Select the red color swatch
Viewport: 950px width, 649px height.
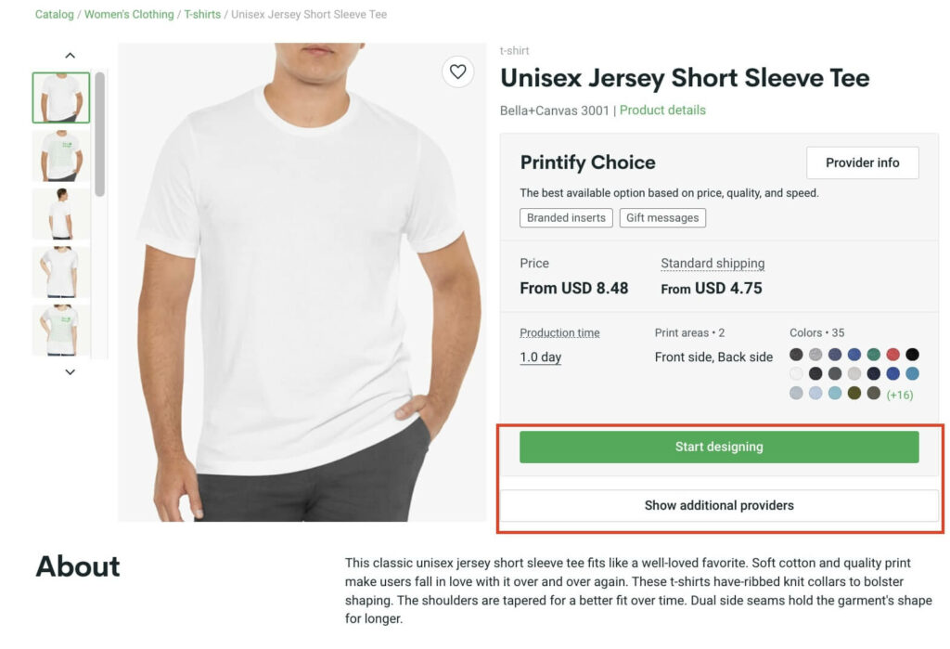click(x=892, y=354)
